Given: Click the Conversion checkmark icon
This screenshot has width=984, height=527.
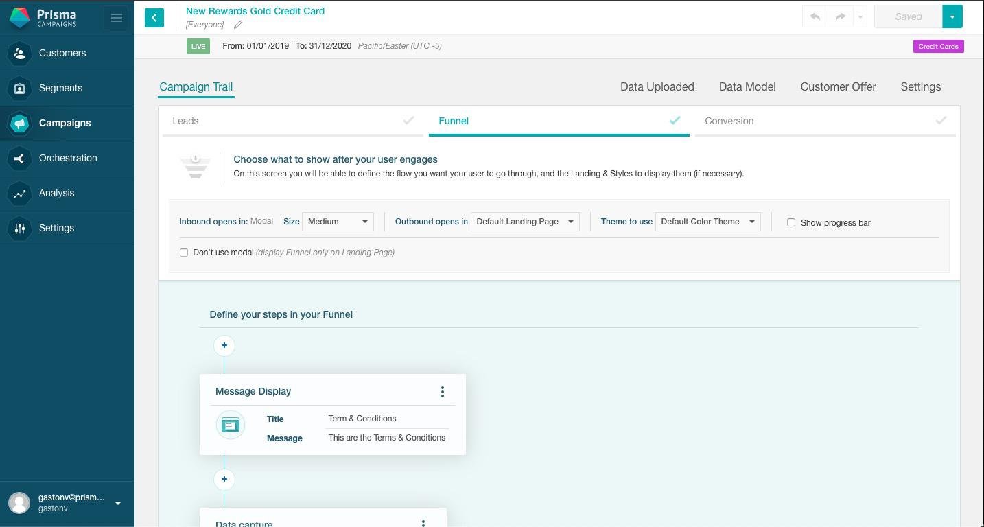Looking at the screenshot, I should point(941,120).
